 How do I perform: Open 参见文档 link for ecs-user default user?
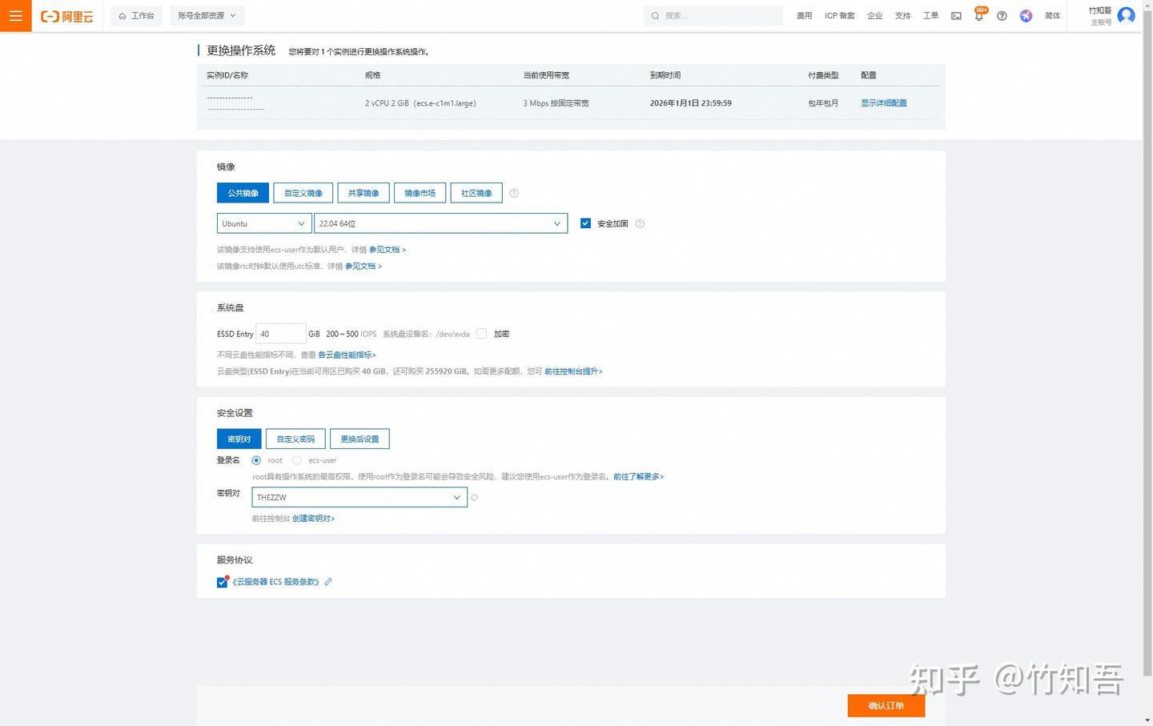[388, 250]
